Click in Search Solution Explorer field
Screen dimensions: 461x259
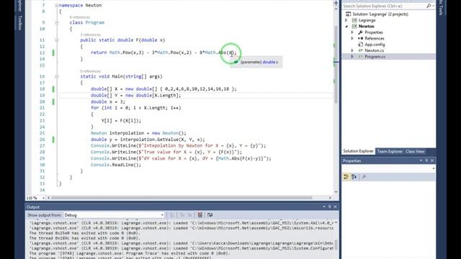click(x=384, y=6)
